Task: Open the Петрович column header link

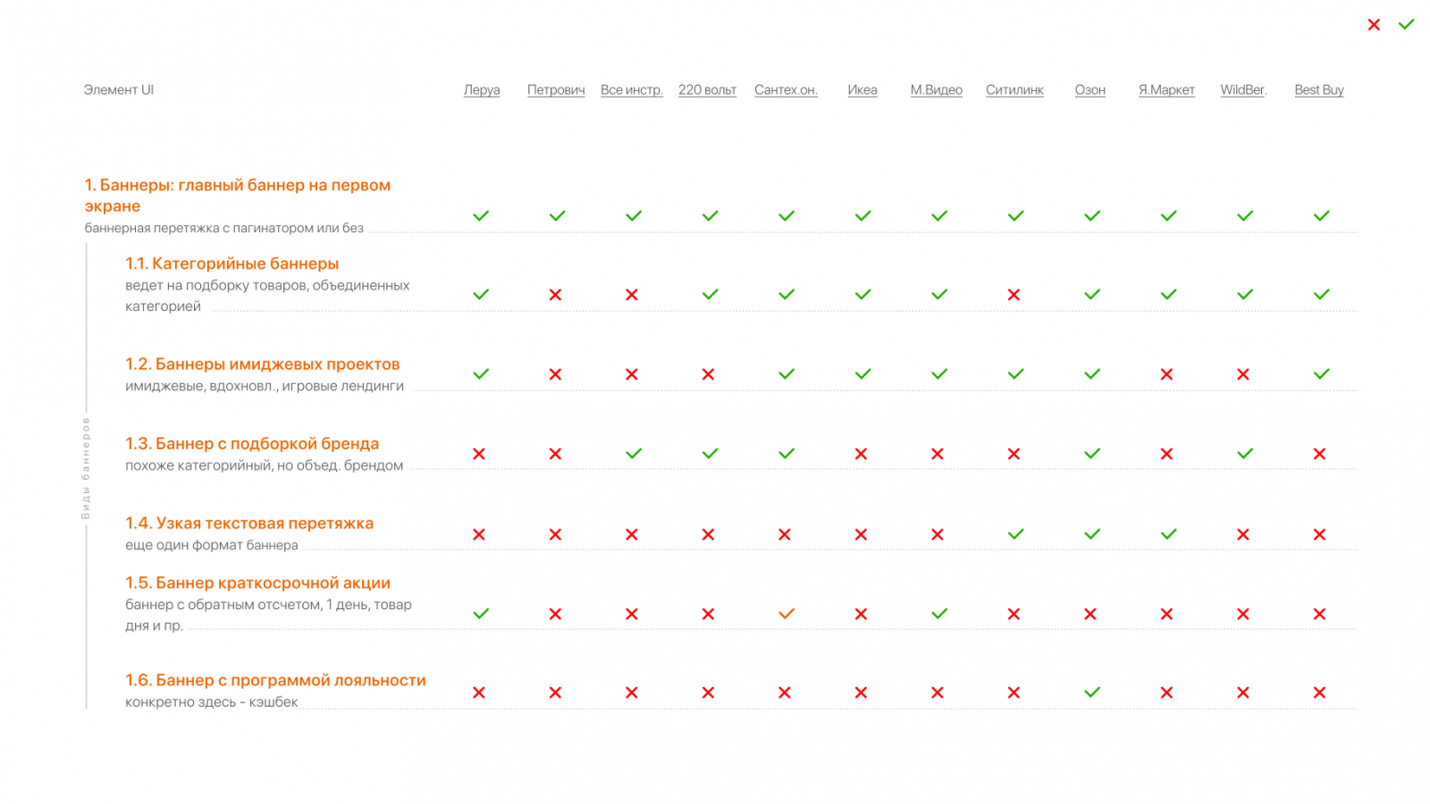Action: point(556,90)
